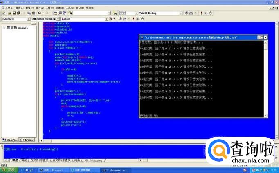Select the 完数 classes tree item
Screen dimensions: 279x173
(17, 28)
